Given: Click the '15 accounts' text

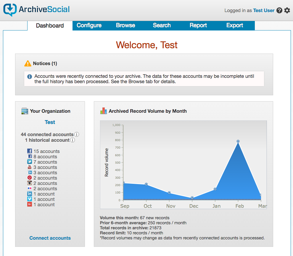Looking at the screenshot, I should pos(46,151).
